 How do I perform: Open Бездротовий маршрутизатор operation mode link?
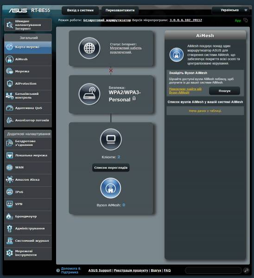pos(107,20)
